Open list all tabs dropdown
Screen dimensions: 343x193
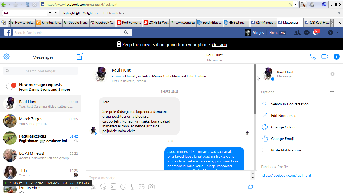tap(335, 23)
